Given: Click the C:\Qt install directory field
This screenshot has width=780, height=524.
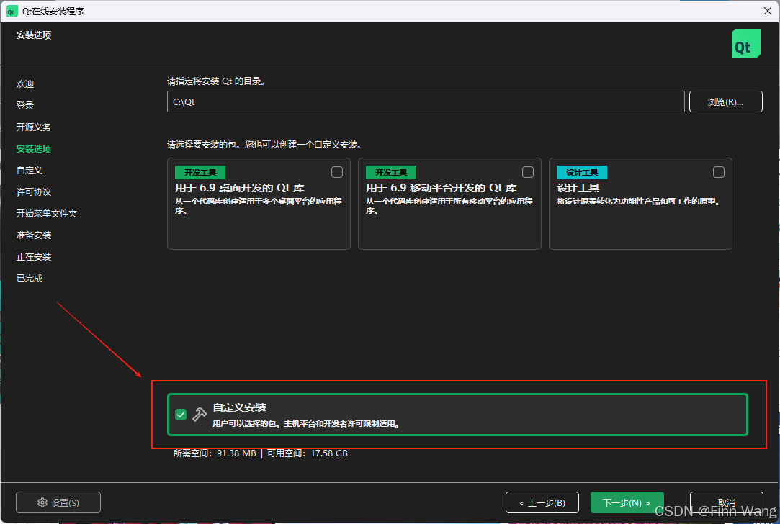Looking at the screenshot, I should click(x=426, y=101).
